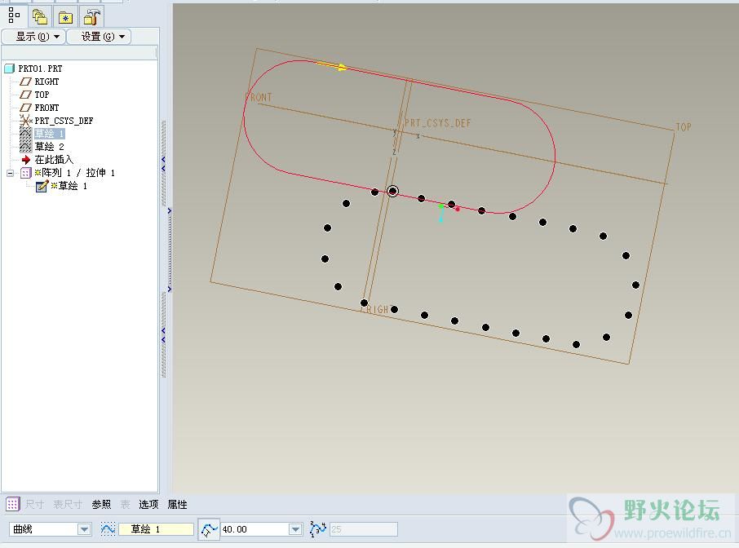Click the PRT01.PRT part cube icon
This screenshot has width=739, height=548.
(10, 68)
